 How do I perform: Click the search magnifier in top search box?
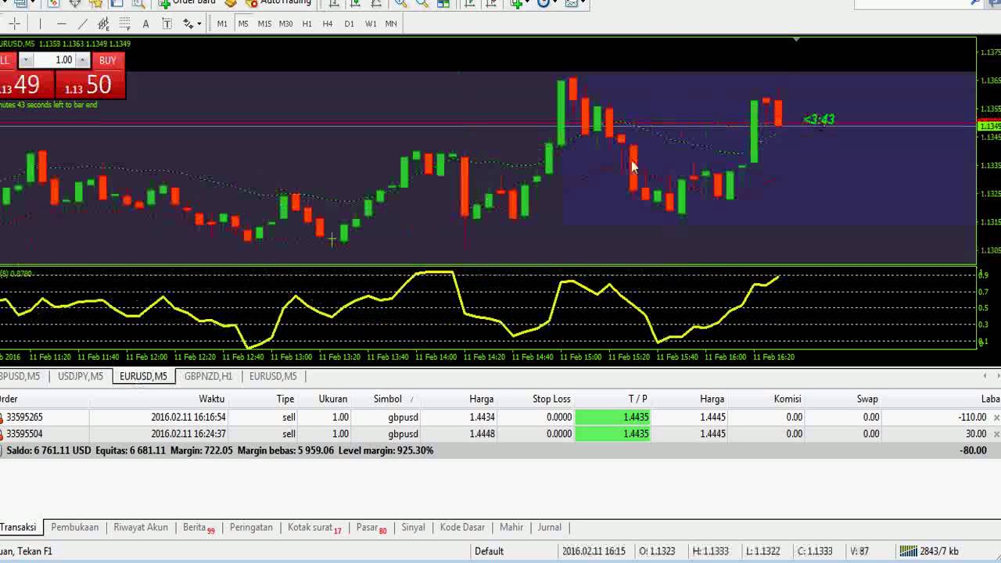pyautogui.click(x=975, y=3)
